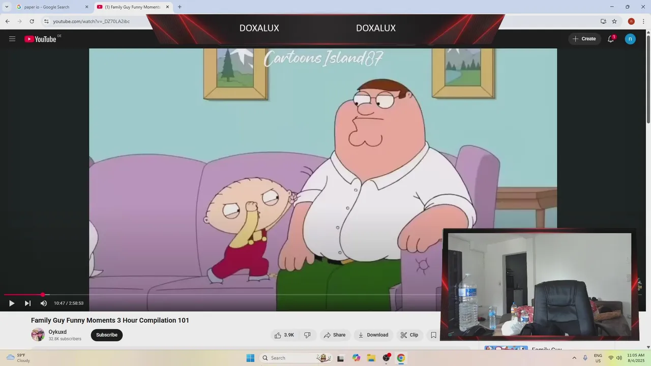Open OBS Studio taskbar icon
The height and width of the screenshot is (366, 651).
pyautogui.click(x=387, y=358)
